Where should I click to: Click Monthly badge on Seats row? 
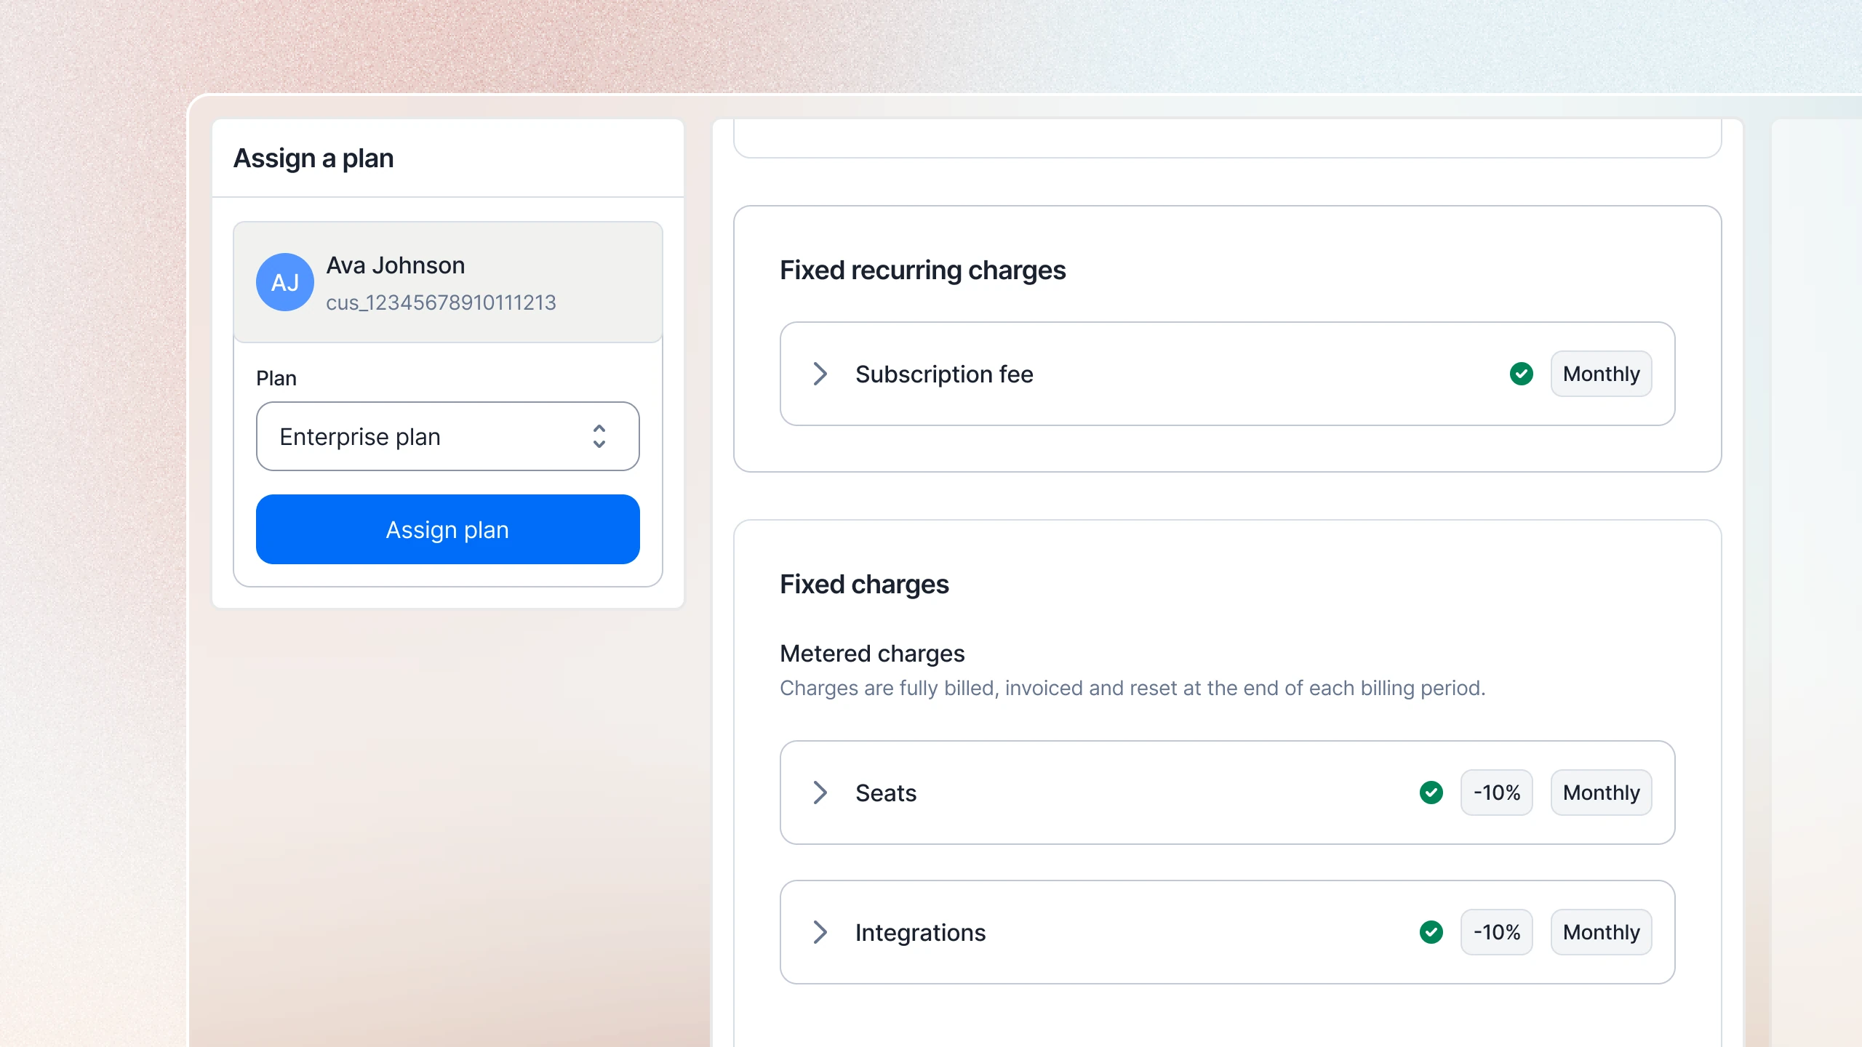[1601, 793]
